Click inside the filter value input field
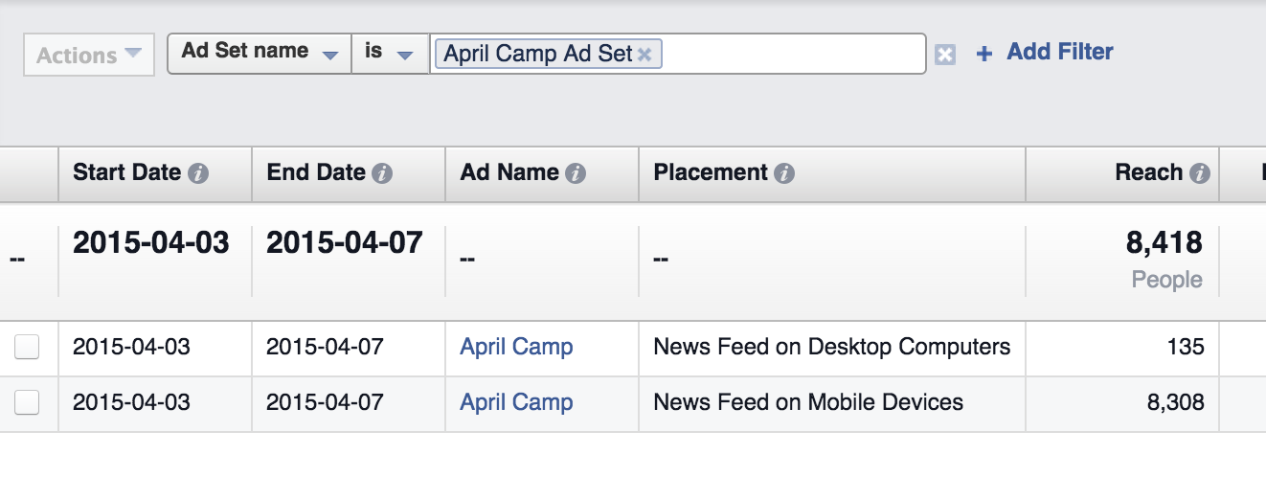Image resolution: width=1266 pixels, height=477 pixels. tap(793, 54)
